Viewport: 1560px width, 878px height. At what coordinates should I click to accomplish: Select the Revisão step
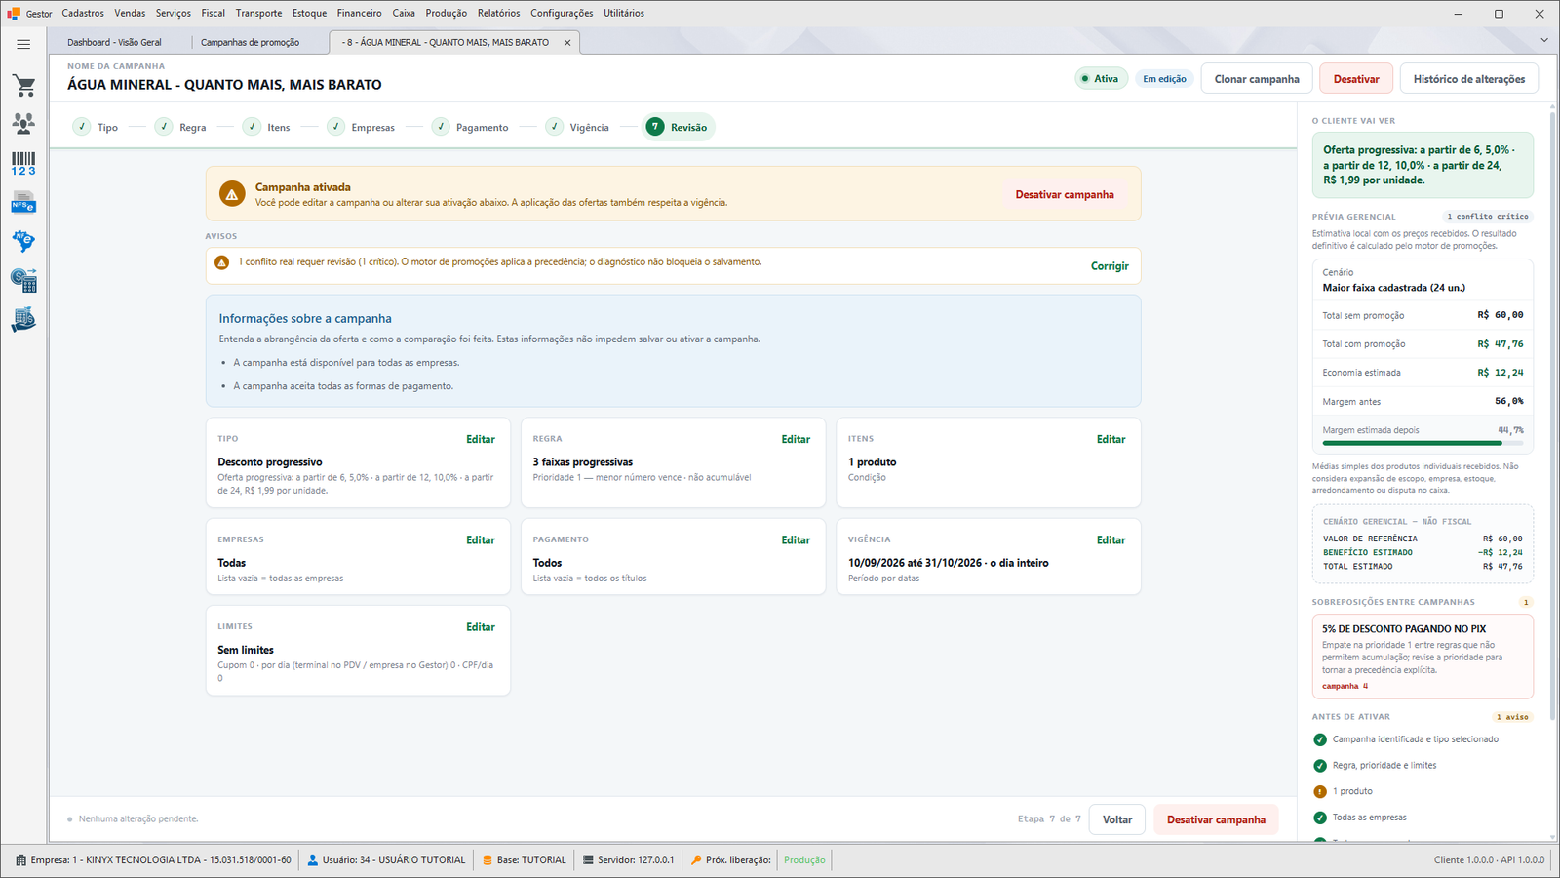[678, 127]
